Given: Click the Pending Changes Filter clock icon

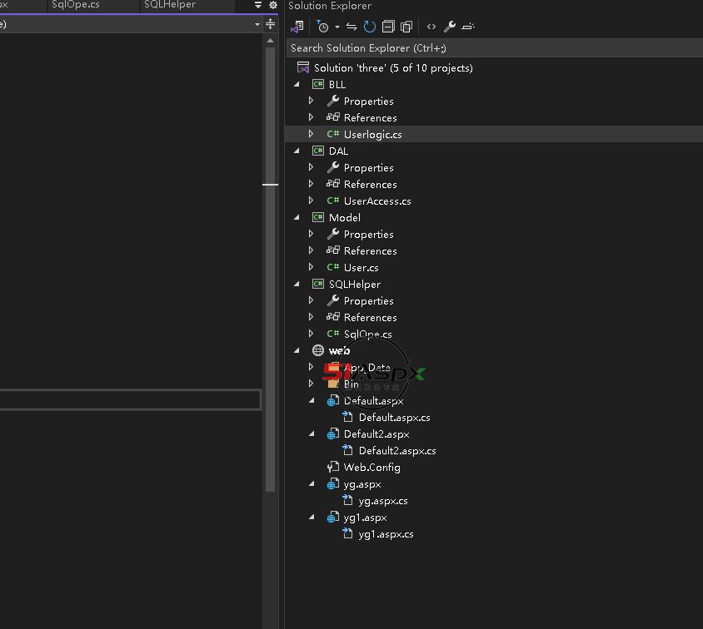Looking at the screenshot, I should (323, 27).
